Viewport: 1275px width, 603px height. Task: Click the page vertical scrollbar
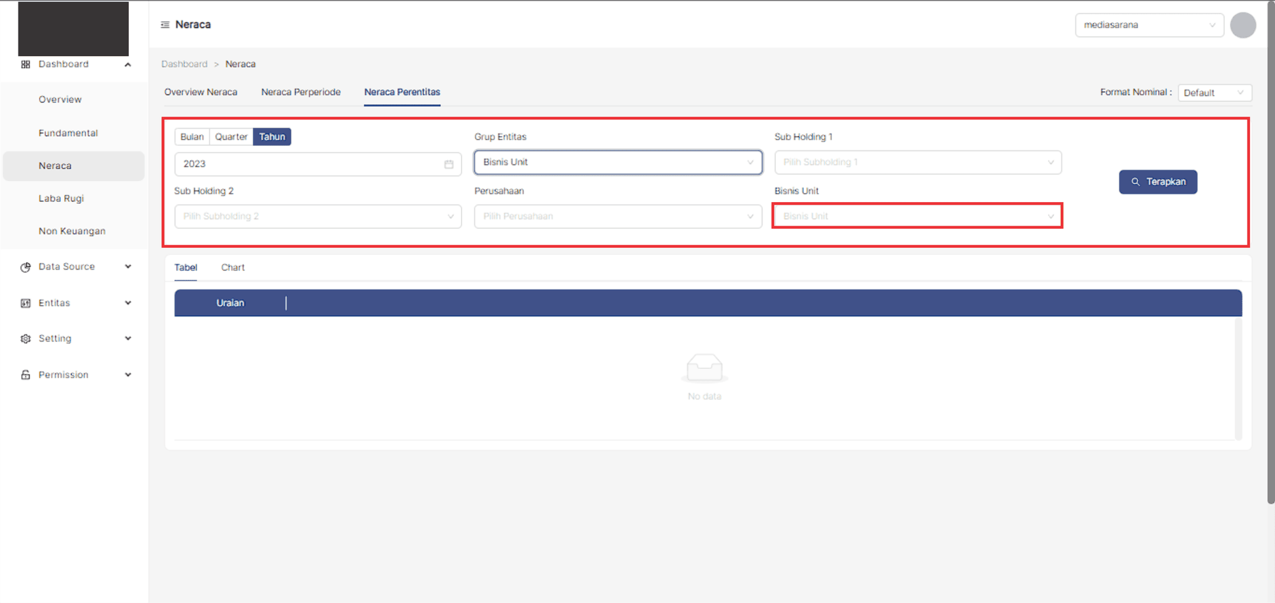click(1271, 255)
